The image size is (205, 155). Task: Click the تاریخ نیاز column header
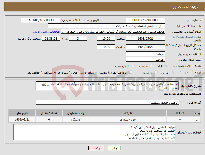(22, 113)
